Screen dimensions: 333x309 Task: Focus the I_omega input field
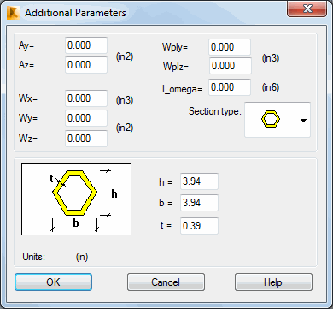[230, 87]
